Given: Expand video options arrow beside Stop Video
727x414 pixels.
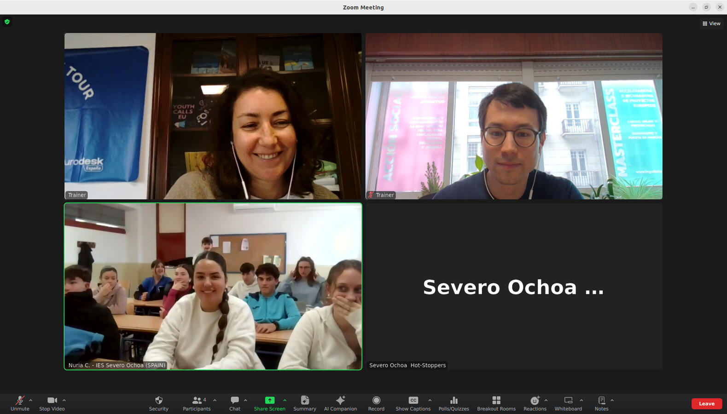Looking at the screenshot, I should (64, 400).
